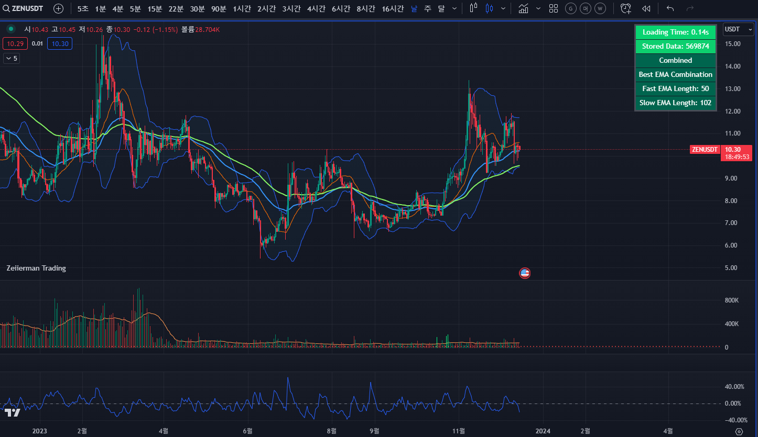The height and width of the screenshot is (437, 758).
Task: Expand the time interval dropdown arrow
Action: click(x=454, y=8)
